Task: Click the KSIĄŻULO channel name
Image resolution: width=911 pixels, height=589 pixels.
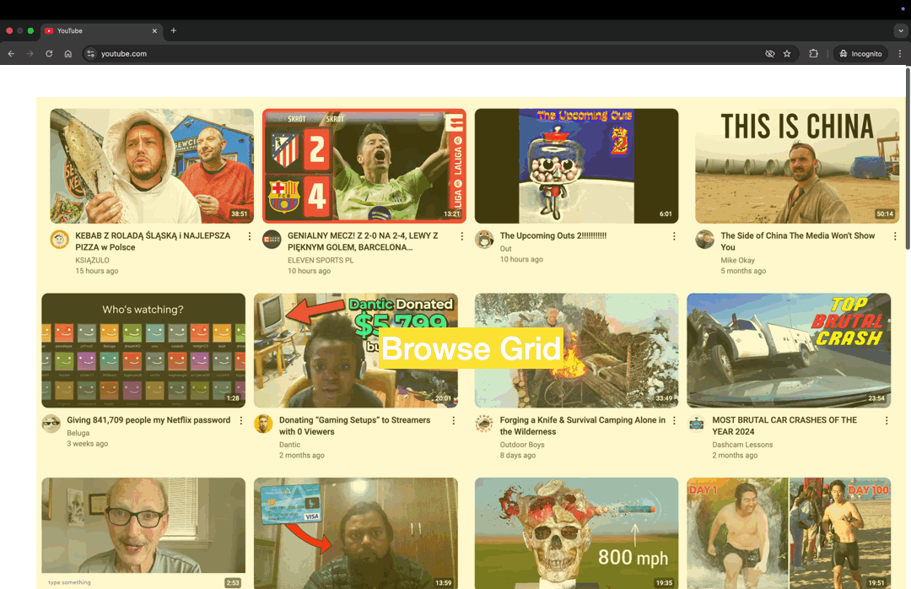Action: 93,260
